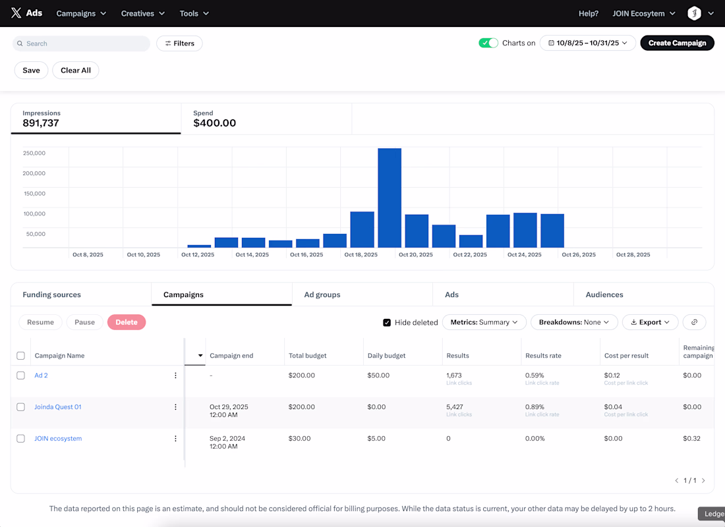
Task: Click the search magnifier icon
Action: [x=20, y=43]
